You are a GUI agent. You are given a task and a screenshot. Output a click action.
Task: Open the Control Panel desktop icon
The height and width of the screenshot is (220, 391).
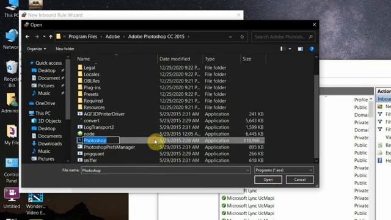pyautogui.click(x=12, y=170)
